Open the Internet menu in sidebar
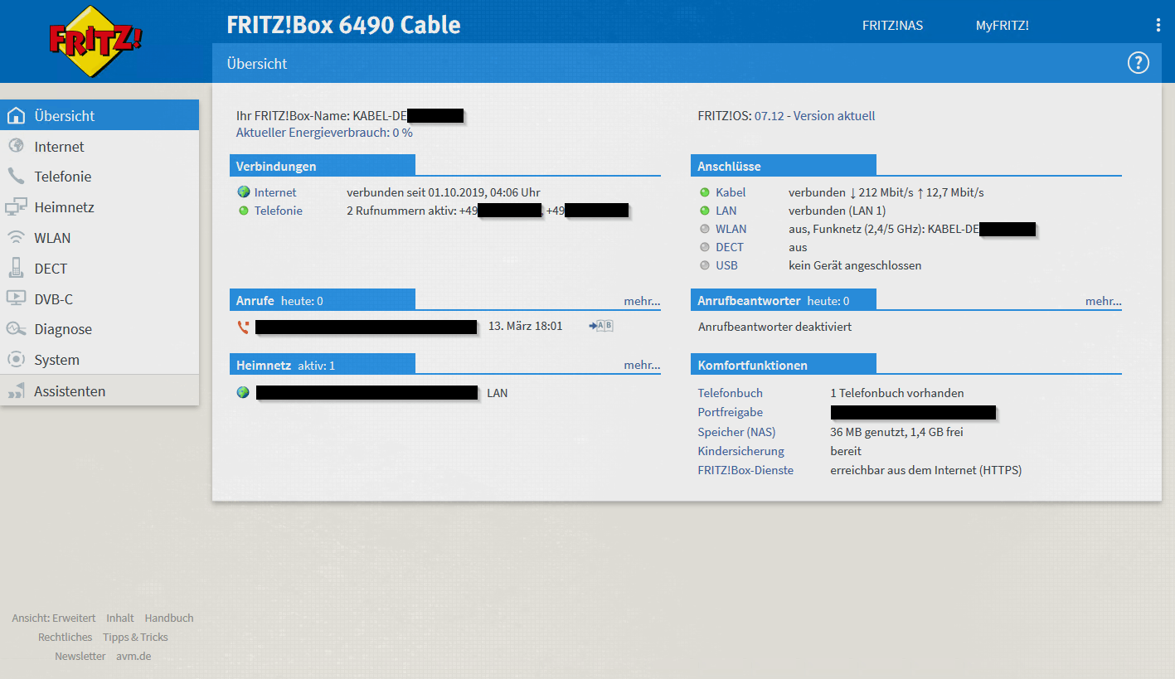Viewport: 1175px width, 679px height. (x=59, y=147)
